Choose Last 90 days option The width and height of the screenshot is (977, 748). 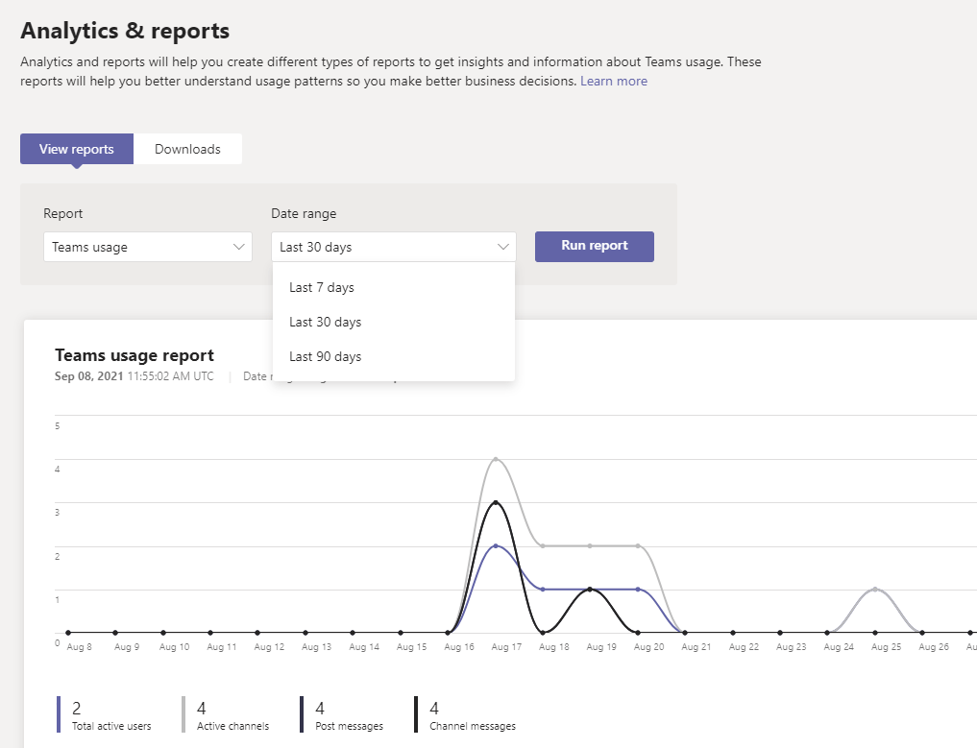click(394, 356)
